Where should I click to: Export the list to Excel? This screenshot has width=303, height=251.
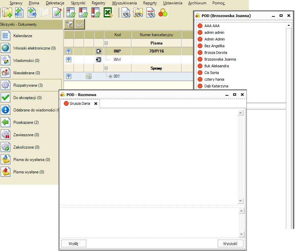click(108, 13)
